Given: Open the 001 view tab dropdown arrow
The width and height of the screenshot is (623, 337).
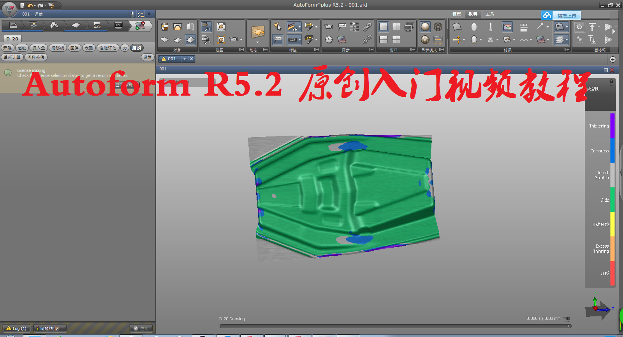Looking at the screenshot, I should coord(185,59).
